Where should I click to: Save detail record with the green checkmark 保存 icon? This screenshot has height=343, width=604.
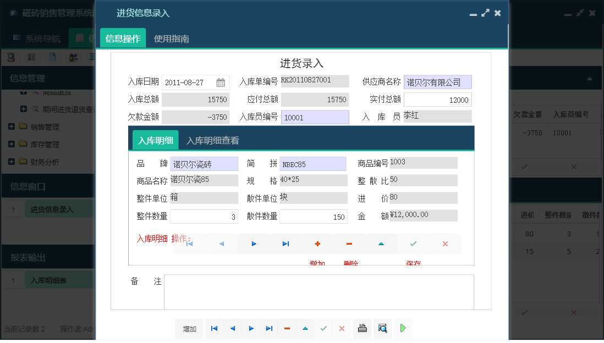point(413,244)
